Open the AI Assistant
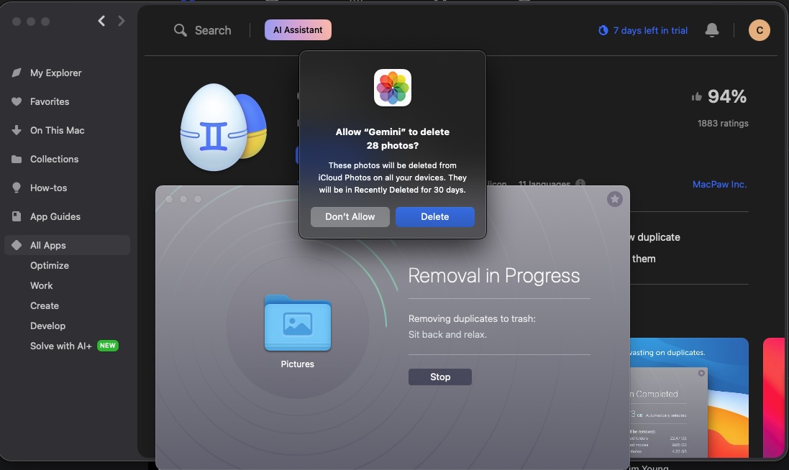 [298, 30]
